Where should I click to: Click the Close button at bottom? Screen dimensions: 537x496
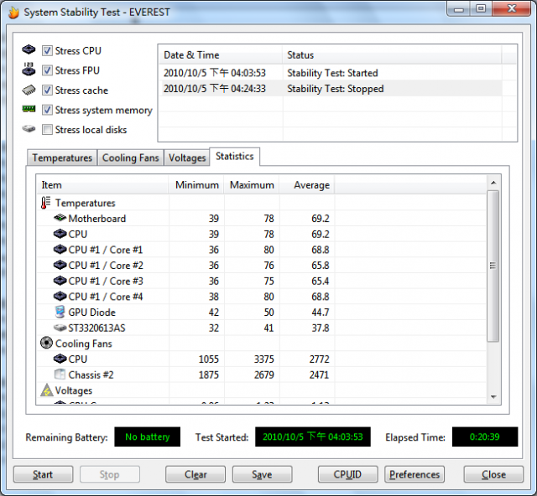[493, 474]
